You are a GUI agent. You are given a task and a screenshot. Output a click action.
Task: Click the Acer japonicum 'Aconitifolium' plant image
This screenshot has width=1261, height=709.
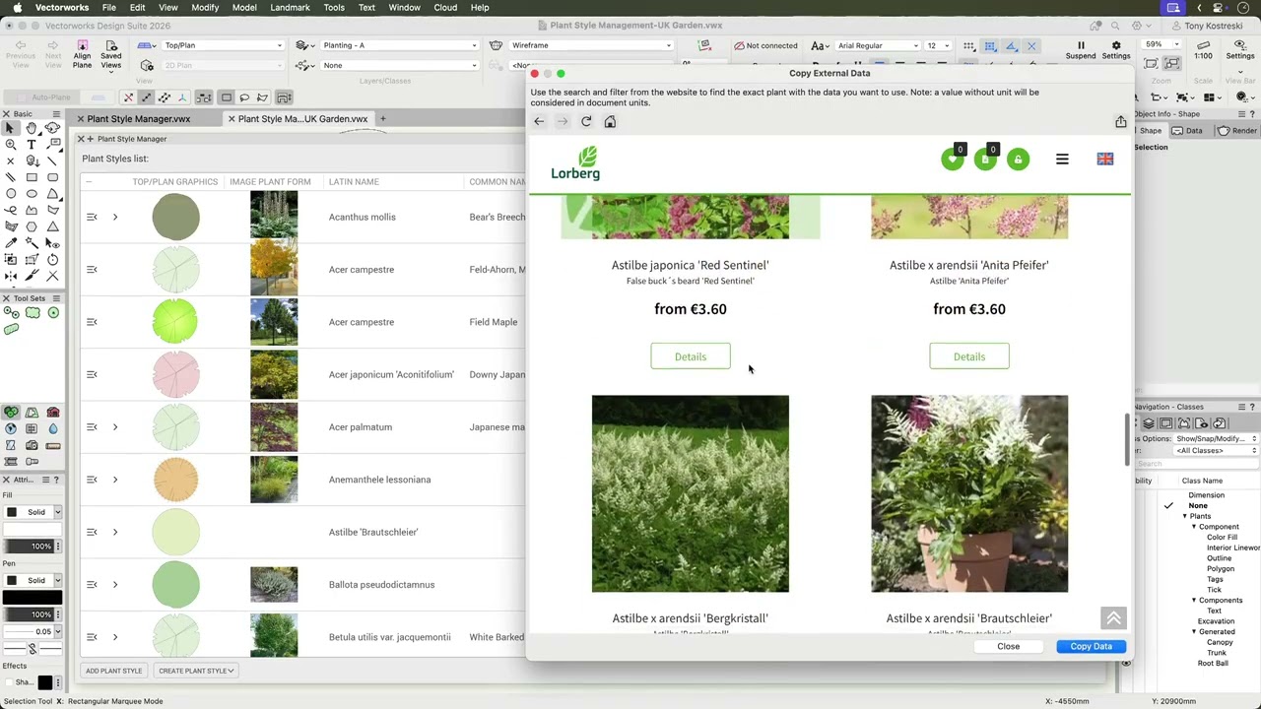(x=274, y=374)
